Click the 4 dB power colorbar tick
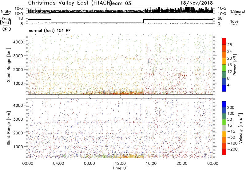246x170 pixels. [229, 85]
